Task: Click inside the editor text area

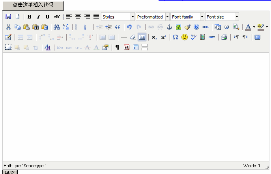Action: point(136,107)
